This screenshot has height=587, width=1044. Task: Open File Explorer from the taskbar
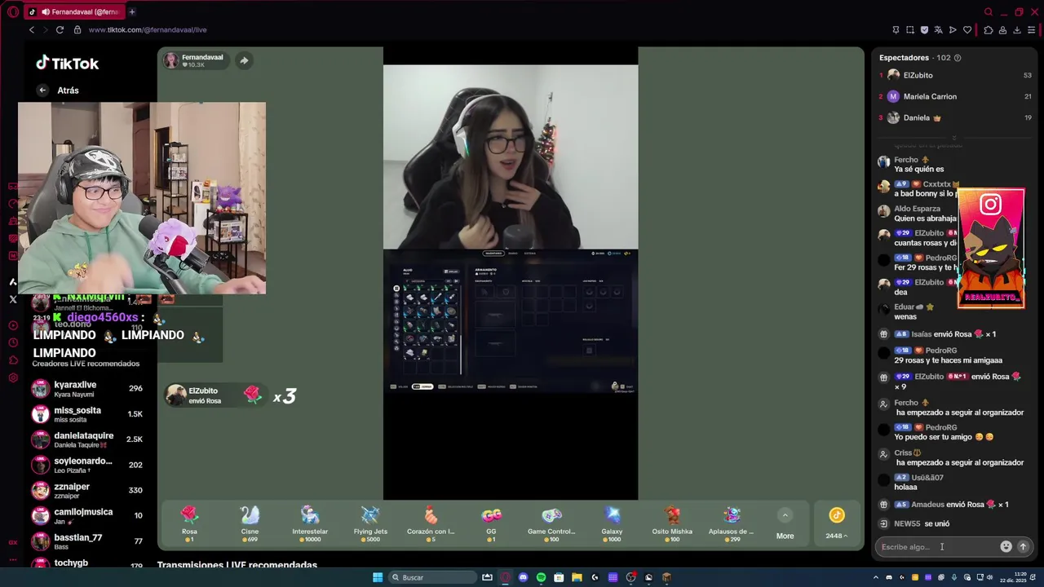pyautogui.click(x=577, y=577)
